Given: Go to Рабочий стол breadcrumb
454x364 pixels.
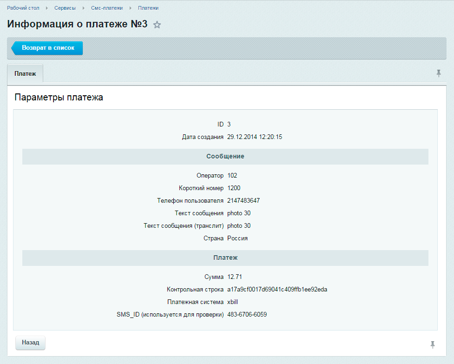Looking at the screenshot, I should coord(23,8).
